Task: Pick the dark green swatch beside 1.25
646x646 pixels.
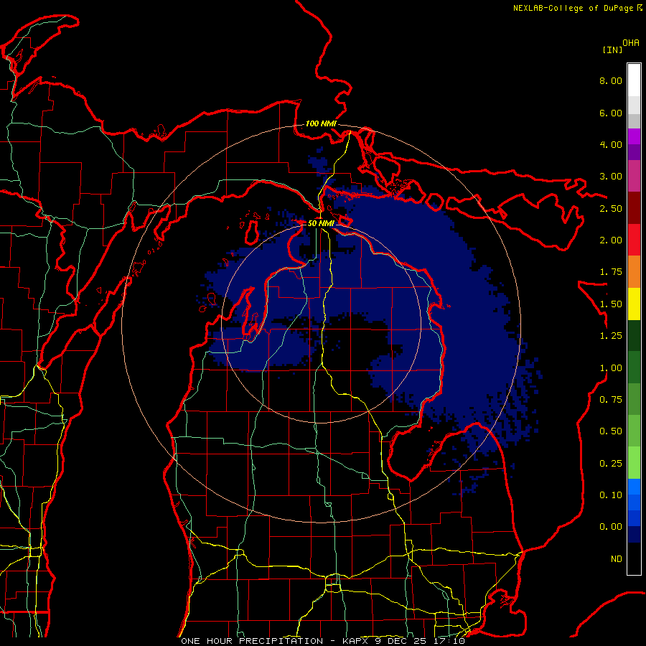Action: tap(634, 336)
